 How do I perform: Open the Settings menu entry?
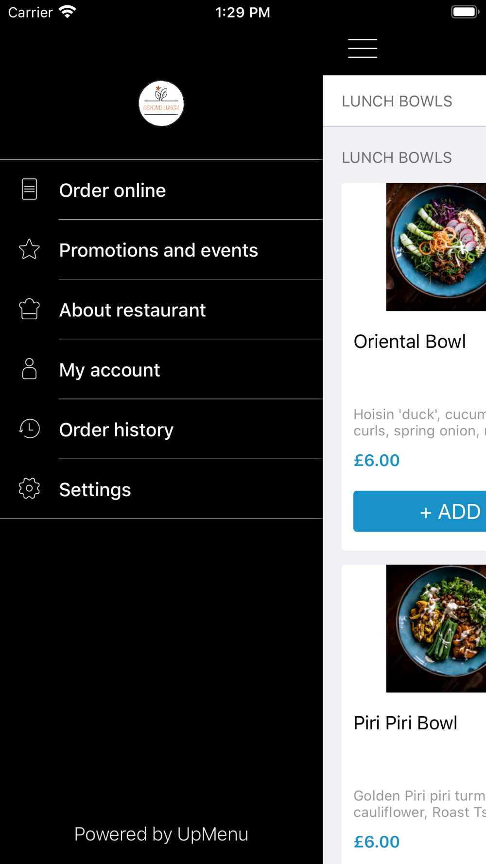[95, 489]
